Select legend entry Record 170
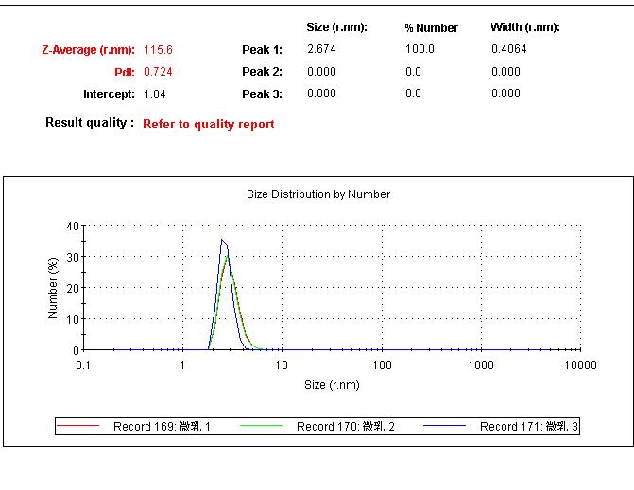This screenshot has width=634, height=490. [345, 427]
